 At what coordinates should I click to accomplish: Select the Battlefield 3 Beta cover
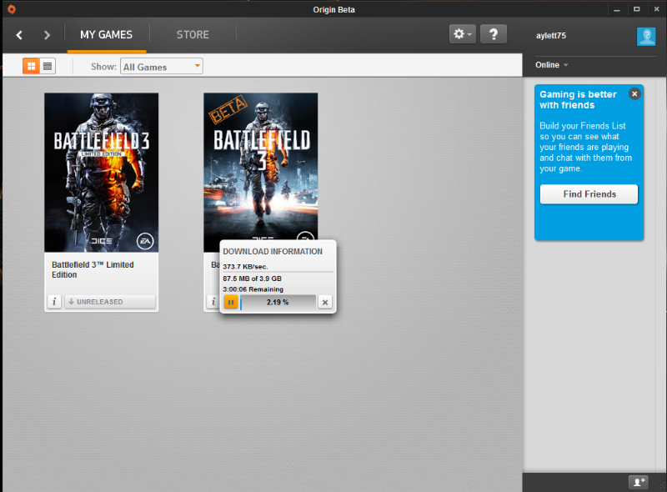point(260,167)
